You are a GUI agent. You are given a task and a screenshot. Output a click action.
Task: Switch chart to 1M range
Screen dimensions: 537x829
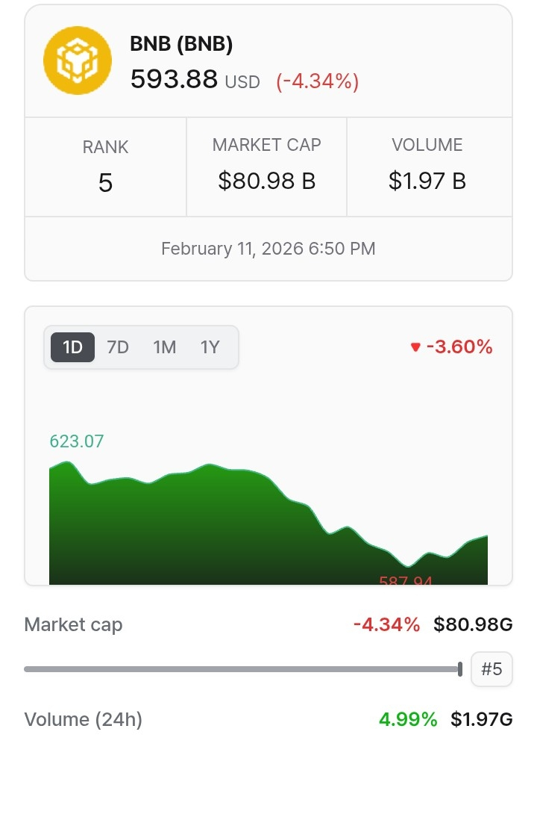tap(164, 347)
